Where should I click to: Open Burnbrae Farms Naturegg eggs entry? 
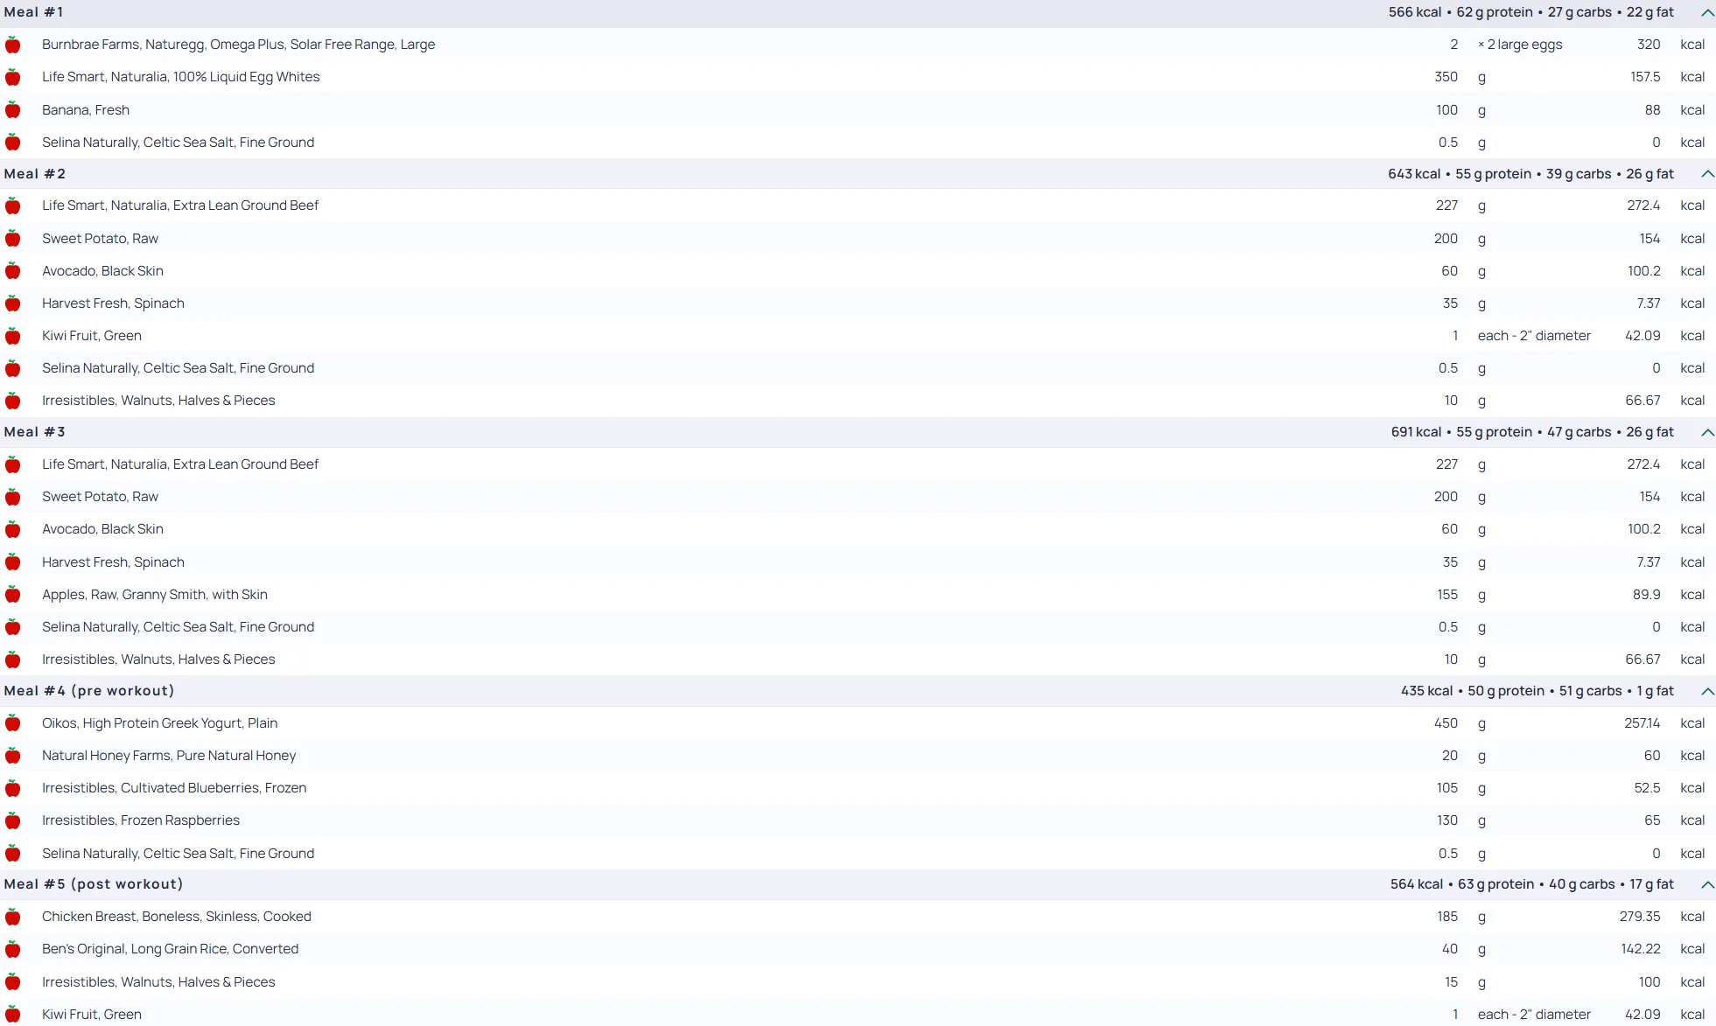pyautogui.click(x=238, y=45)
